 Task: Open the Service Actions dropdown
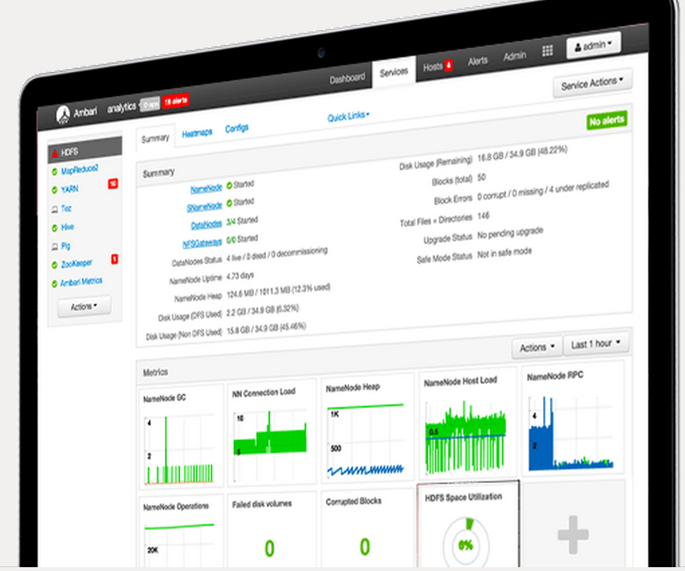tap(592, 83)
